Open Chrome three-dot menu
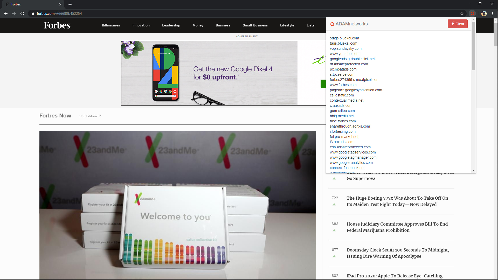498x280 pixels. 492,13
